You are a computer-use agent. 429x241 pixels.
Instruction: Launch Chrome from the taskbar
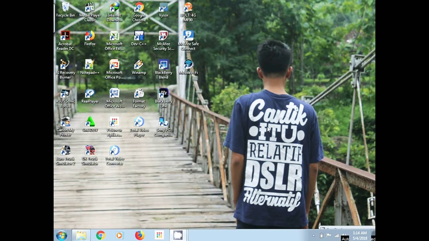pyautogui.click(x=100, y=235)
